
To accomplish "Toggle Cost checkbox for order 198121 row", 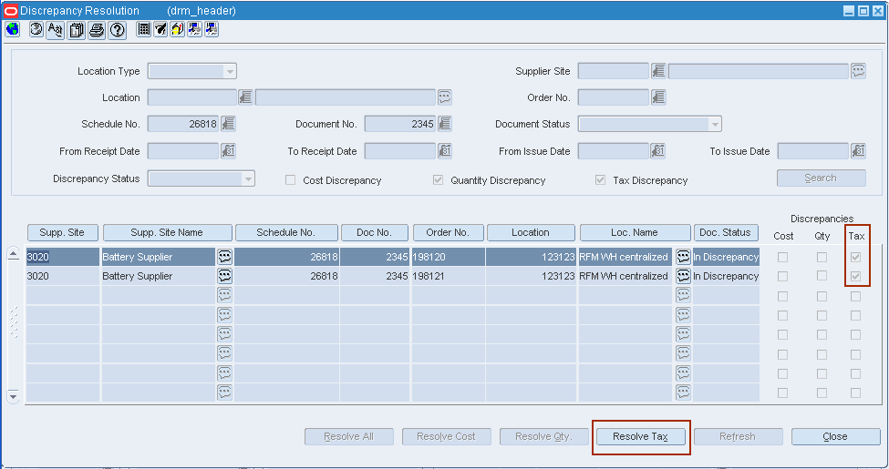I will pyautogui.click(x=782, y=277).
